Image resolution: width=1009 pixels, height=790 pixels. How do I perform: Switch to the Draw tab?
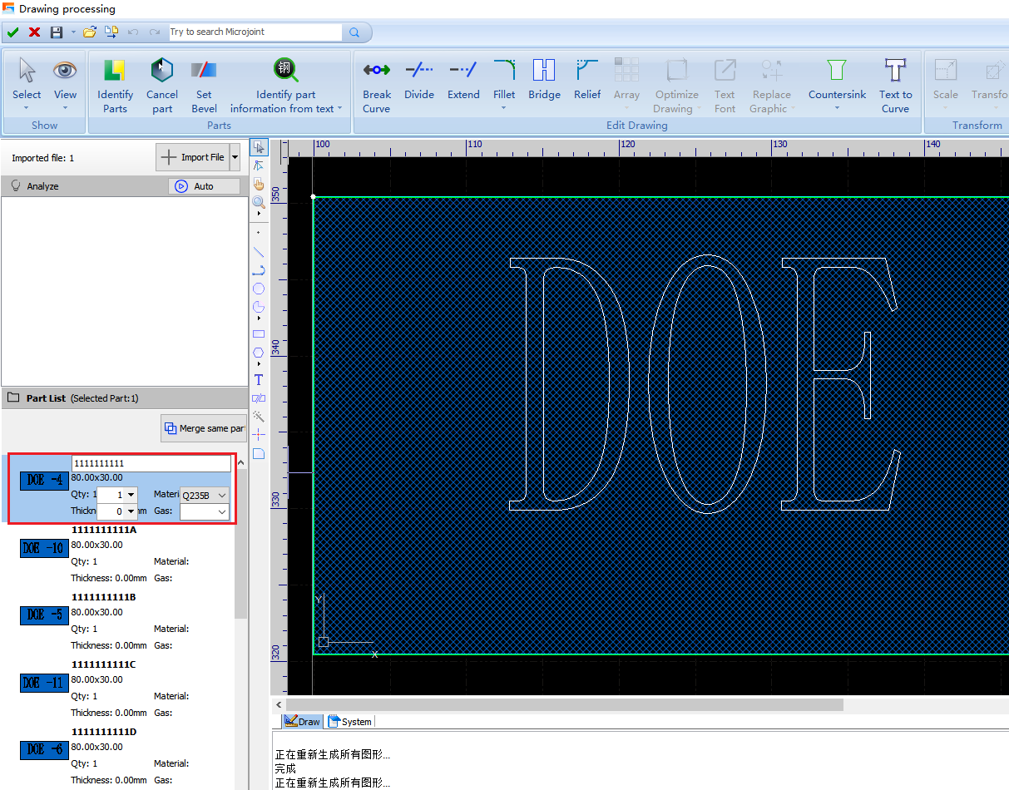click(x=302, y=722)
